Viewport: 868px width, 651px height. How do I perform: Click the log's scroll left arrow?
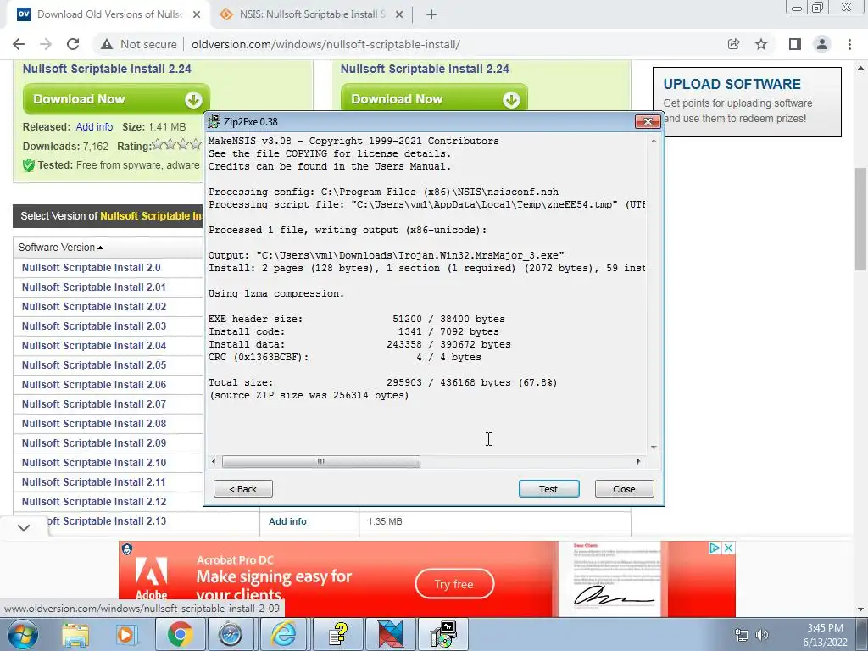(x=214, y=461)
